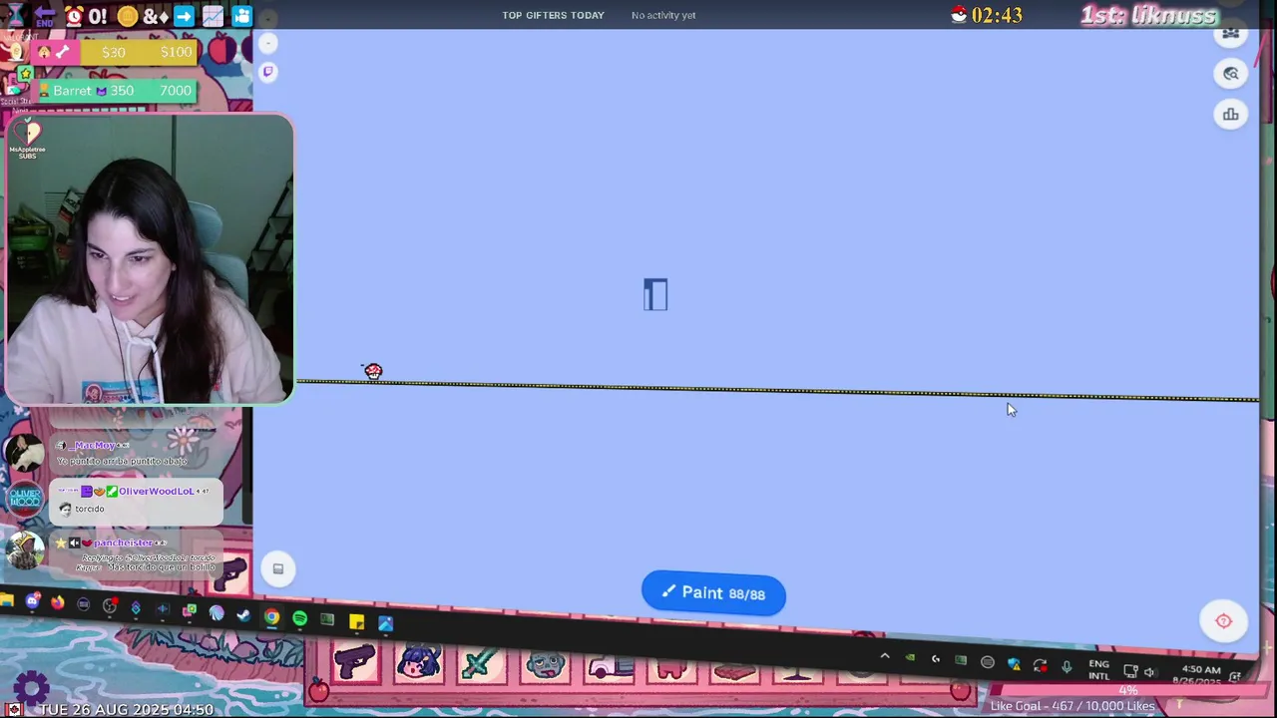Select the blue door pixel object
The width and height of the screenshot is (1277, 718).
point(655,295)
